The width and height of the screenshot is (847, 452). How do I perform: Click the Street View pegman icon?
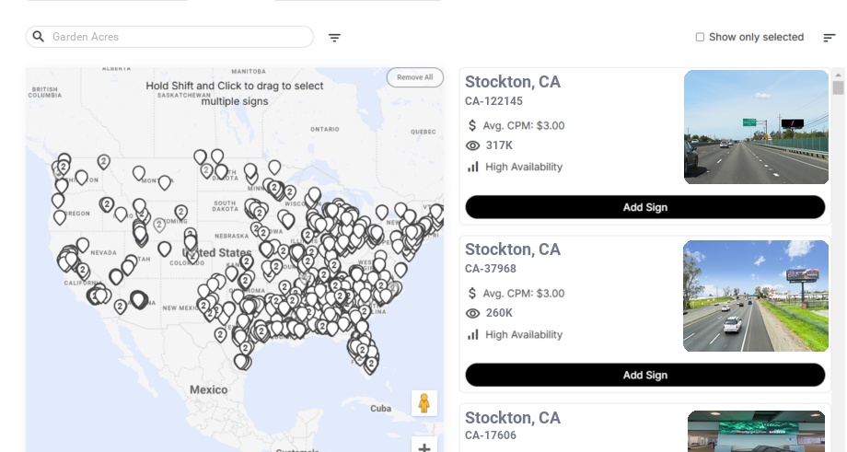pyautogui.click(x=423, y=403)
